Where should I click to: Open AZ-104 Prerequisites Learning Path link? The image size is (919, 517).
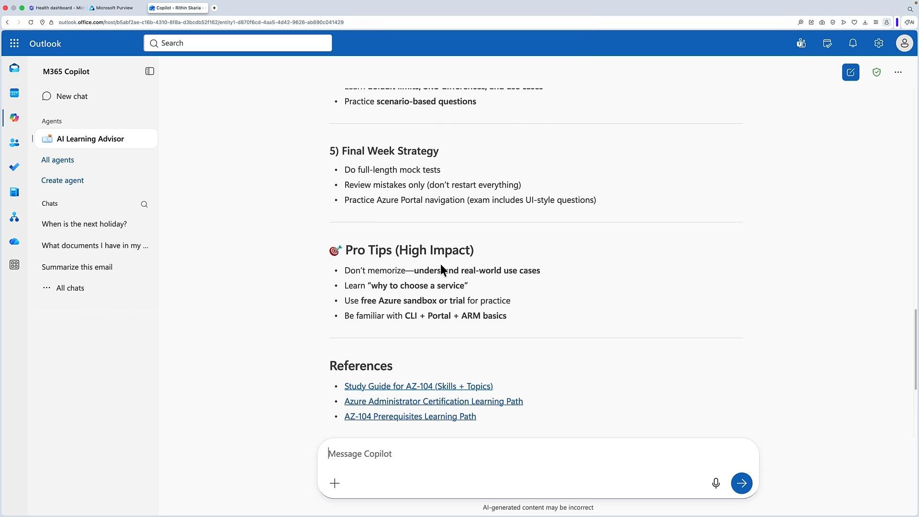click(x=410, y=416)
